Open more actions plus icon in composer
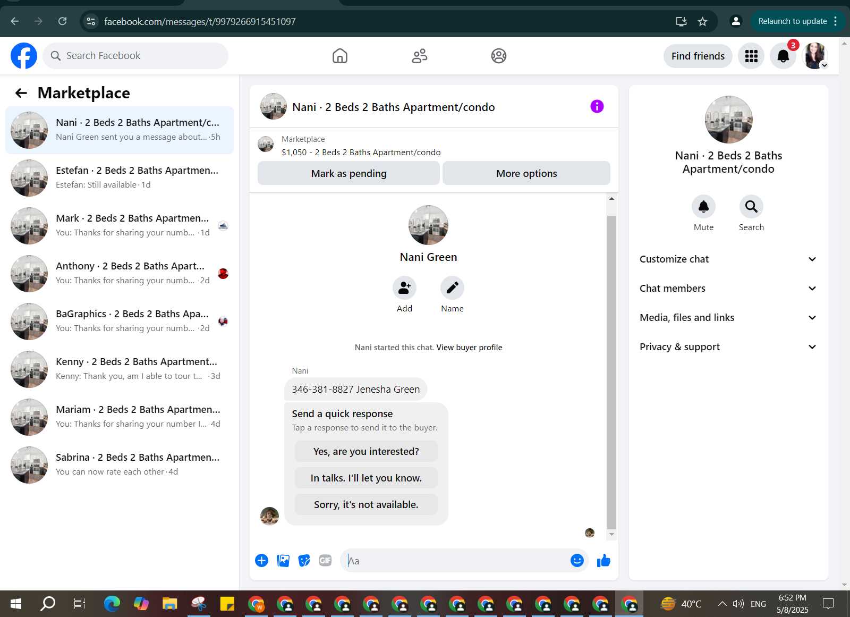Image resolution: width=850 pixels, height=617 pixels. [x=261, y=560]
